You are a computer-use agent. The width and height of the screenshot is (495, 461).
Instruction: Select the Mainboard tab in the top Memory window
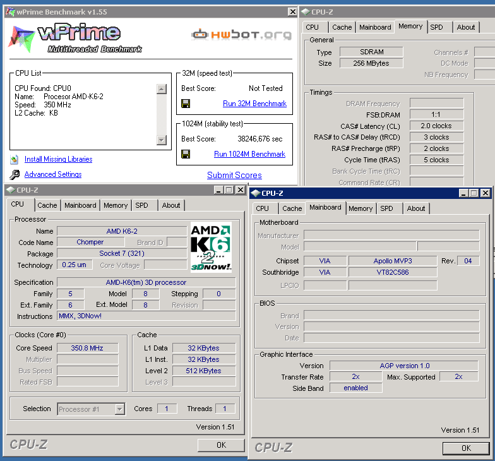[375, 27]
